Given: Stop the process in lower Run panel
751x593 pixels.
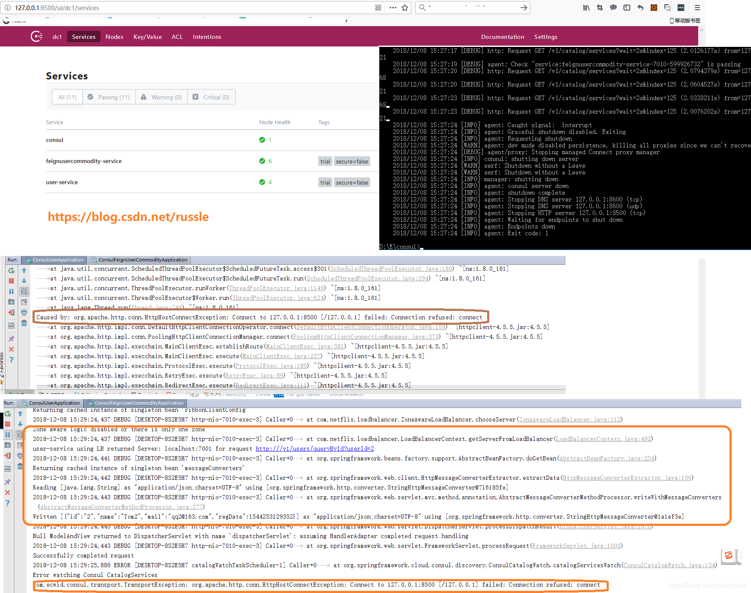Looking at the screenshot, I should click(x=8, y=424).
